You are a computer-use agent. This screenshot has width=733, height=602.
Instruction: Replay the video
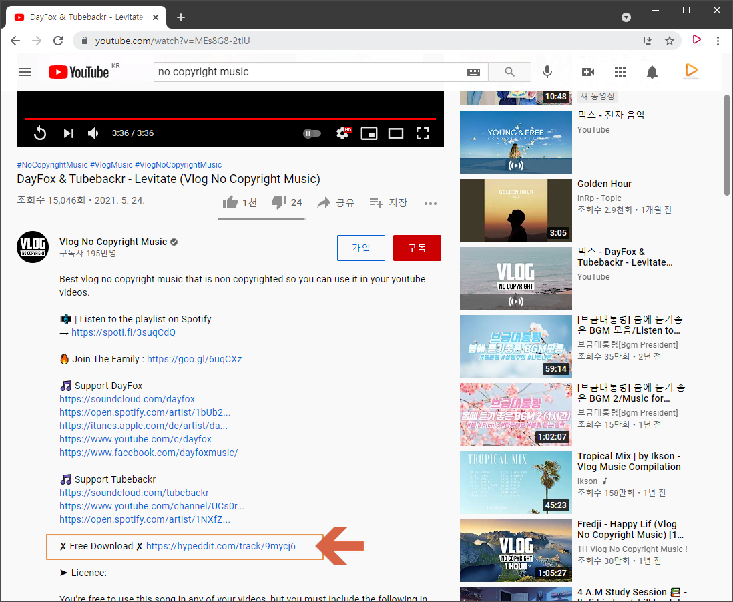[40, 133]
